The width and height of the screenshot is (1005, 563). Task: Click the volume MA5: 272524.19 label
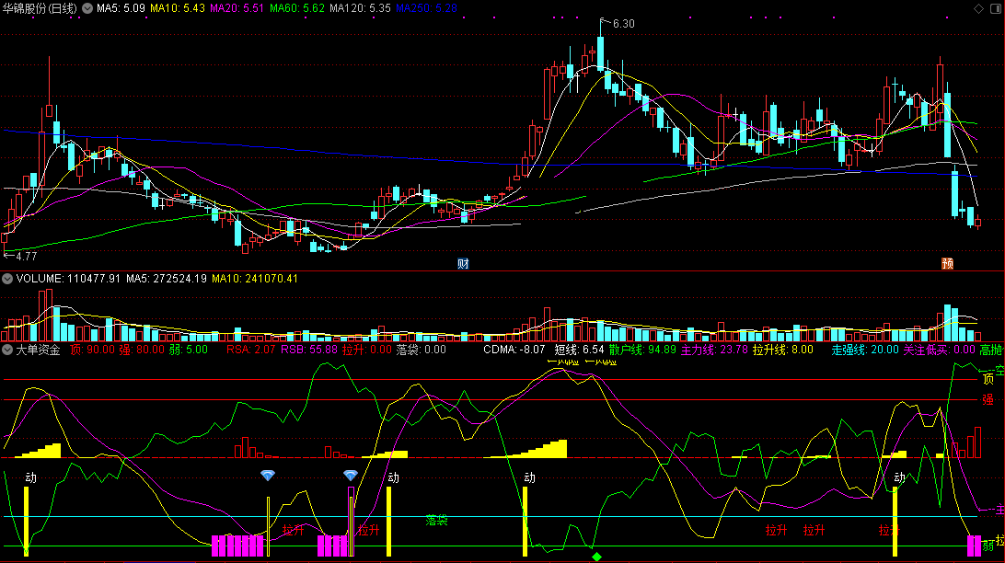tap(167, 279)
